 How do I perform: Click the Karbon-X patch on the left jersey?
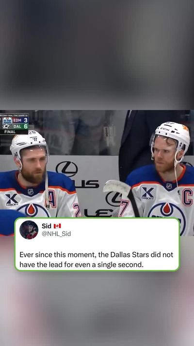pyautogui.click(x=12, y=200)
